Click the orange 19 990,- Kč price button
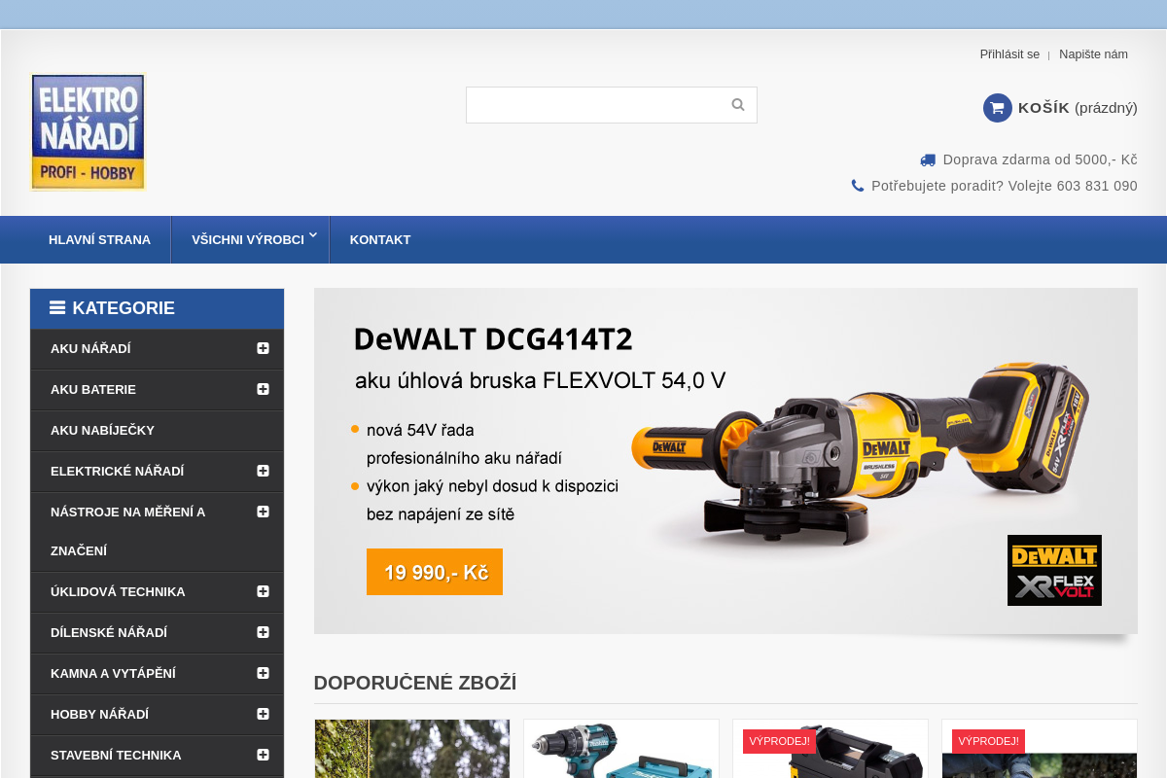Screen dimensions: 1167x778 tap(435, 572)
